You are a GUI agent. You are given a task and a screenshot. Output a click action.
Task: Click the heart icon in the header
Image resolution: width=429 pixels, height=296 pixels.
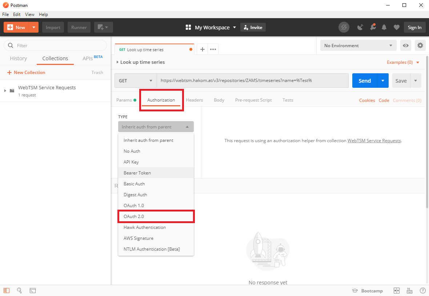396,27
